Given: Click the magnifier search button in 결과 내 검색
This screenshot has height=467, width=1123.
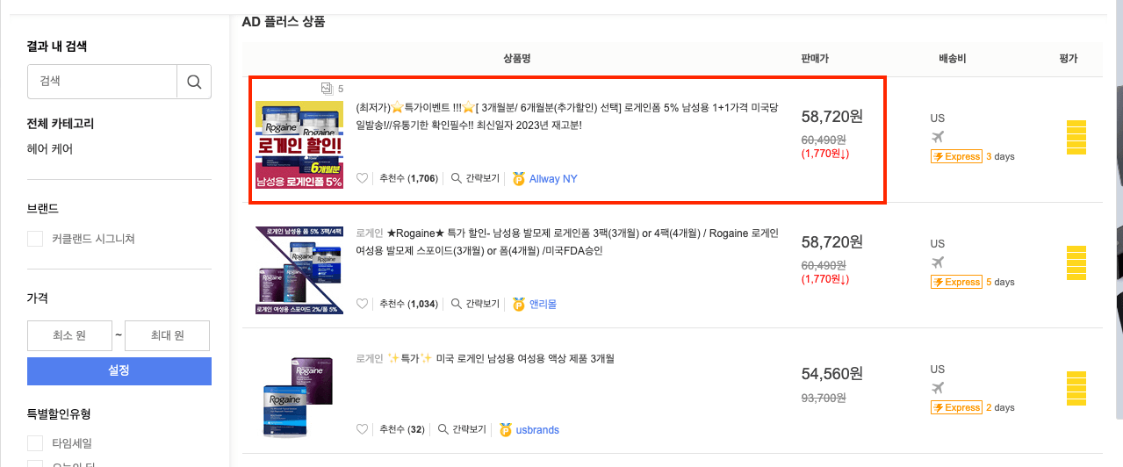Looking at the screenshot, I should point(194,82).
